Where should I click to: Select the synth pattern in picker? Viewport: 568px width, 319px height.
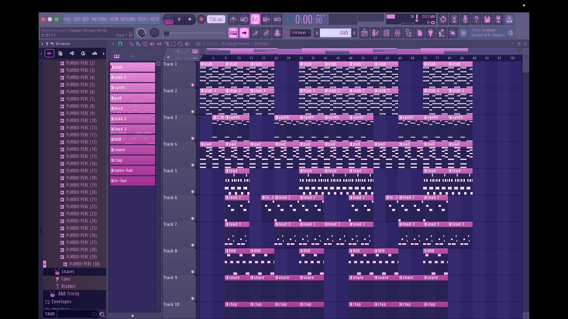[132, 88]
